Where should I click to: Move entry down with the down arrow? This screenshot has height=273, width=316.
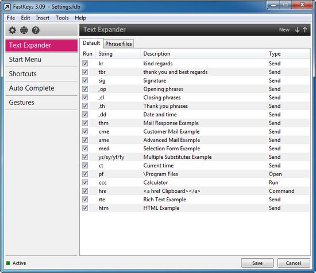(x=297, y=30)
